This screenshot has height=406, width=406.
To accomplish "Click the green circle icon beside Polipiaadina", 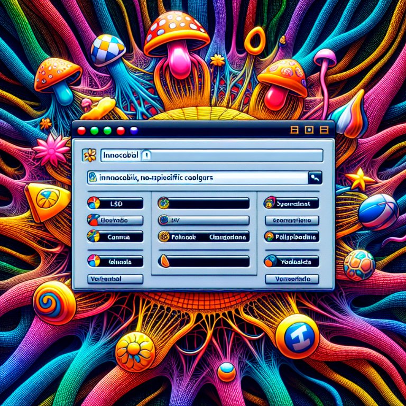I will [270, 237].
